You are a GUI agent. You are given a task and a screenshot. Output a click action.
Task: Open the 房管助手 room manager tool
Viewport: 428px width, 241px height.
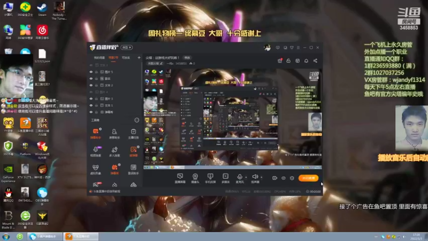click(x=114, y=133)
